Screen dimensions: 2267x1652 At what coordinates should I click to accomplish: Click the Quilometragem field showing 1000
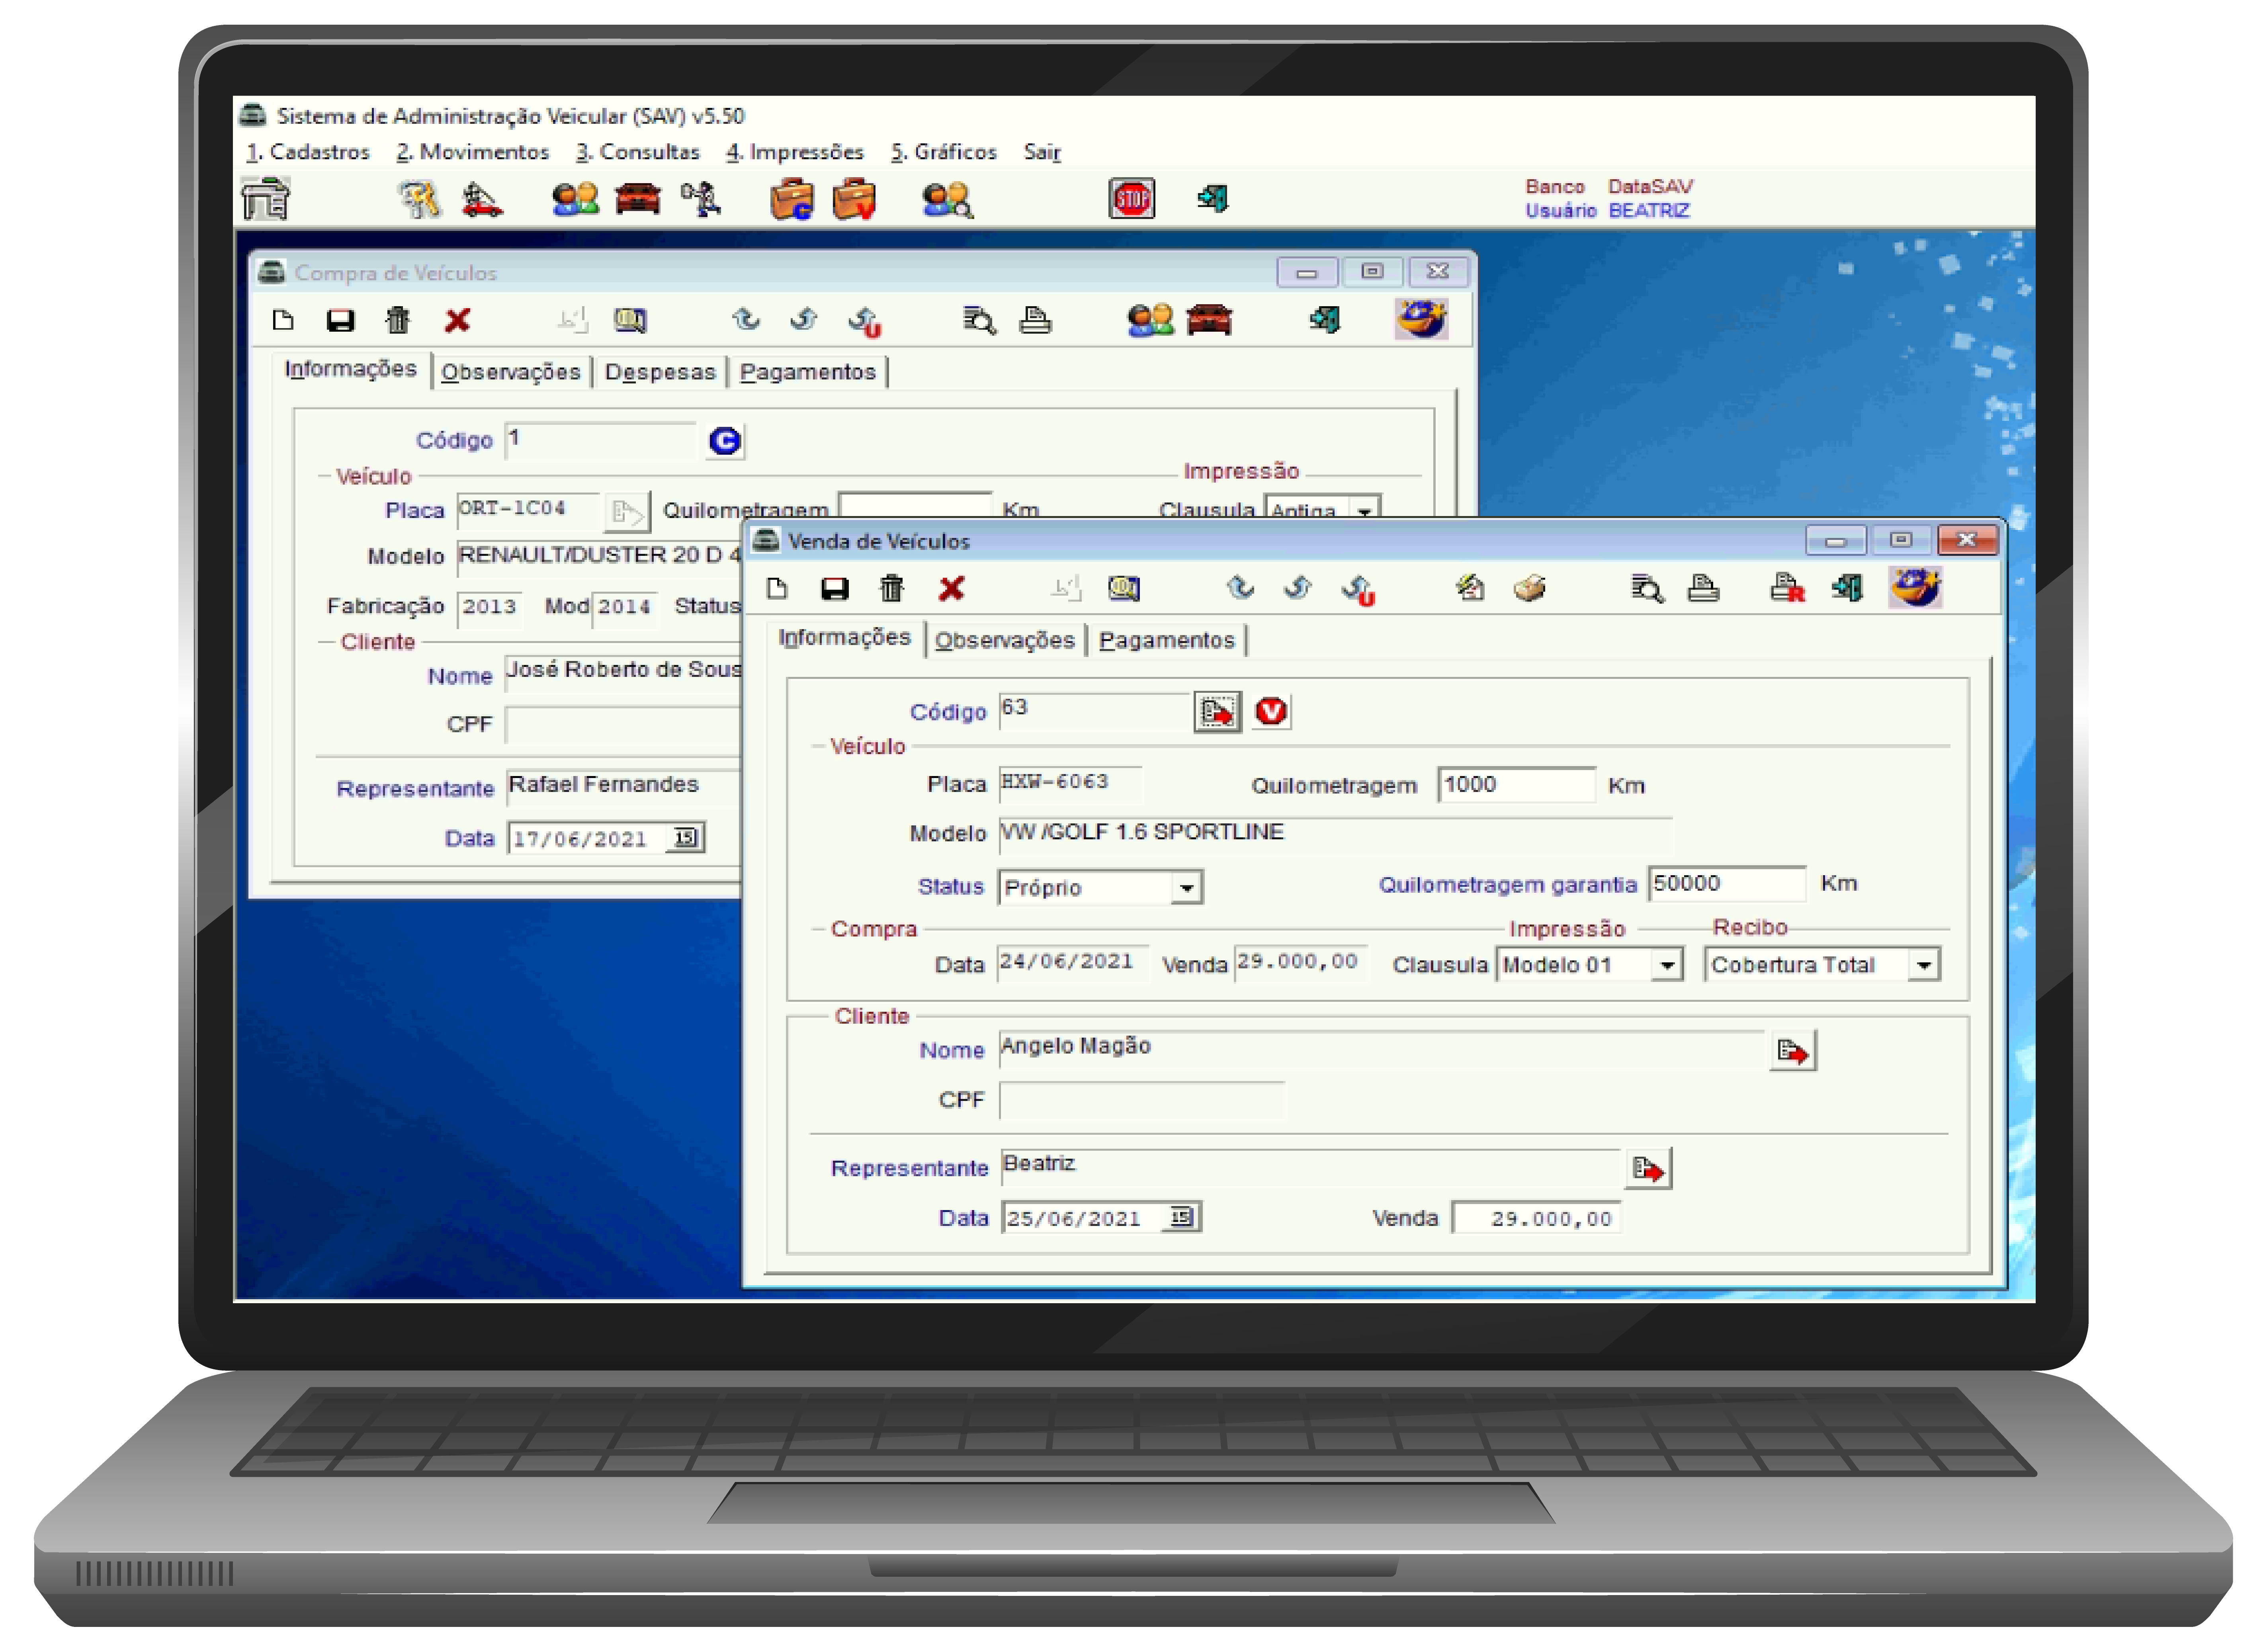click(1516, 785)
